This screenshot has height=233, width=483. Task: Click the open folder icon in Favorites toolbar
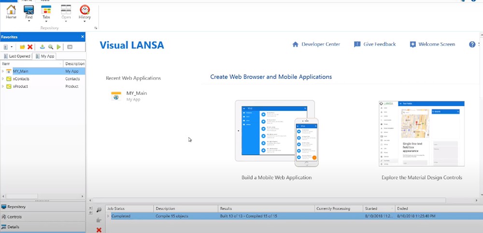(22, 47)
